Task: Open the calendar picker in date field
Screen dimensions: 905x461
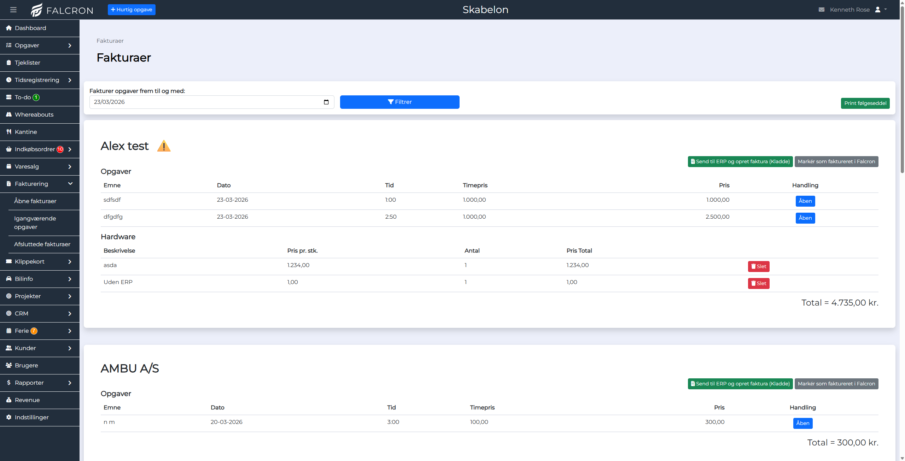Action: pos(326,102)
